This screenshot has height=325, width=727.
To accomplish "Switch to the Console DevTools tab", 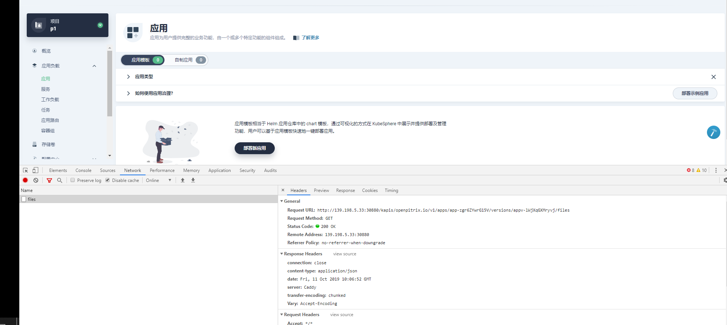I will coord(83,170).
